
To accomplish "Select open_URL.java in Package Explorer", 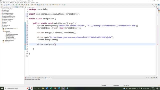I will pos(10,37).
